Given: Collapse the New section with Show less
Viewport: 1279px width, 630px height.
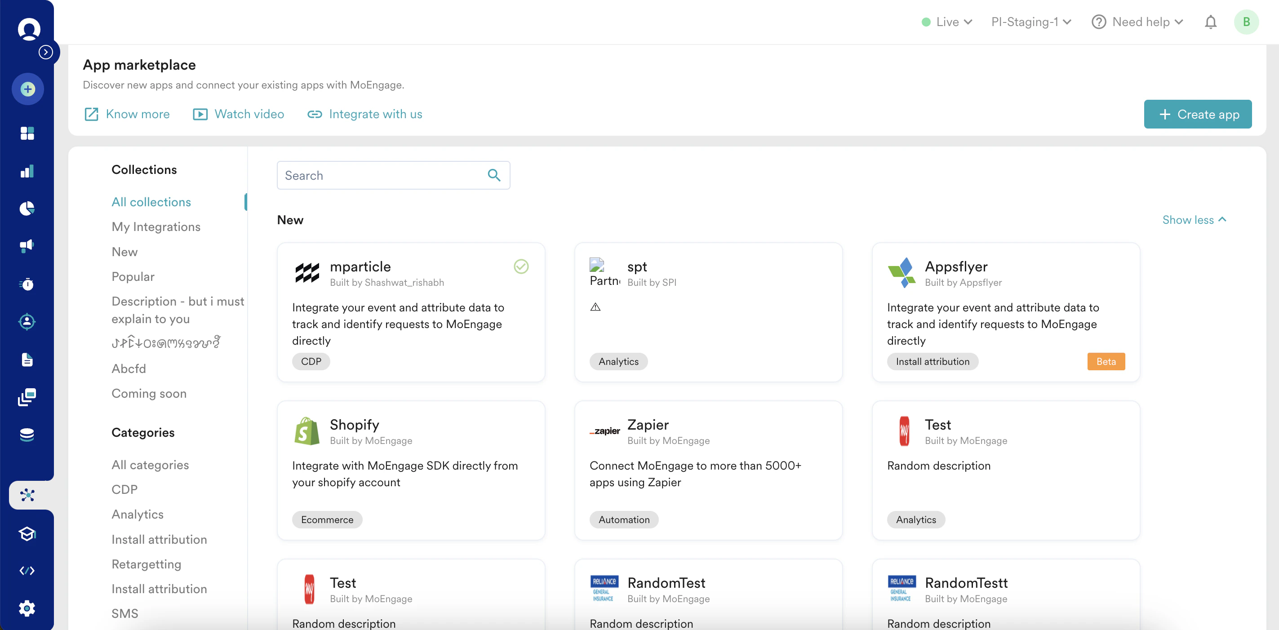Looking at the screenshot, I should [x=1194, y=220].
